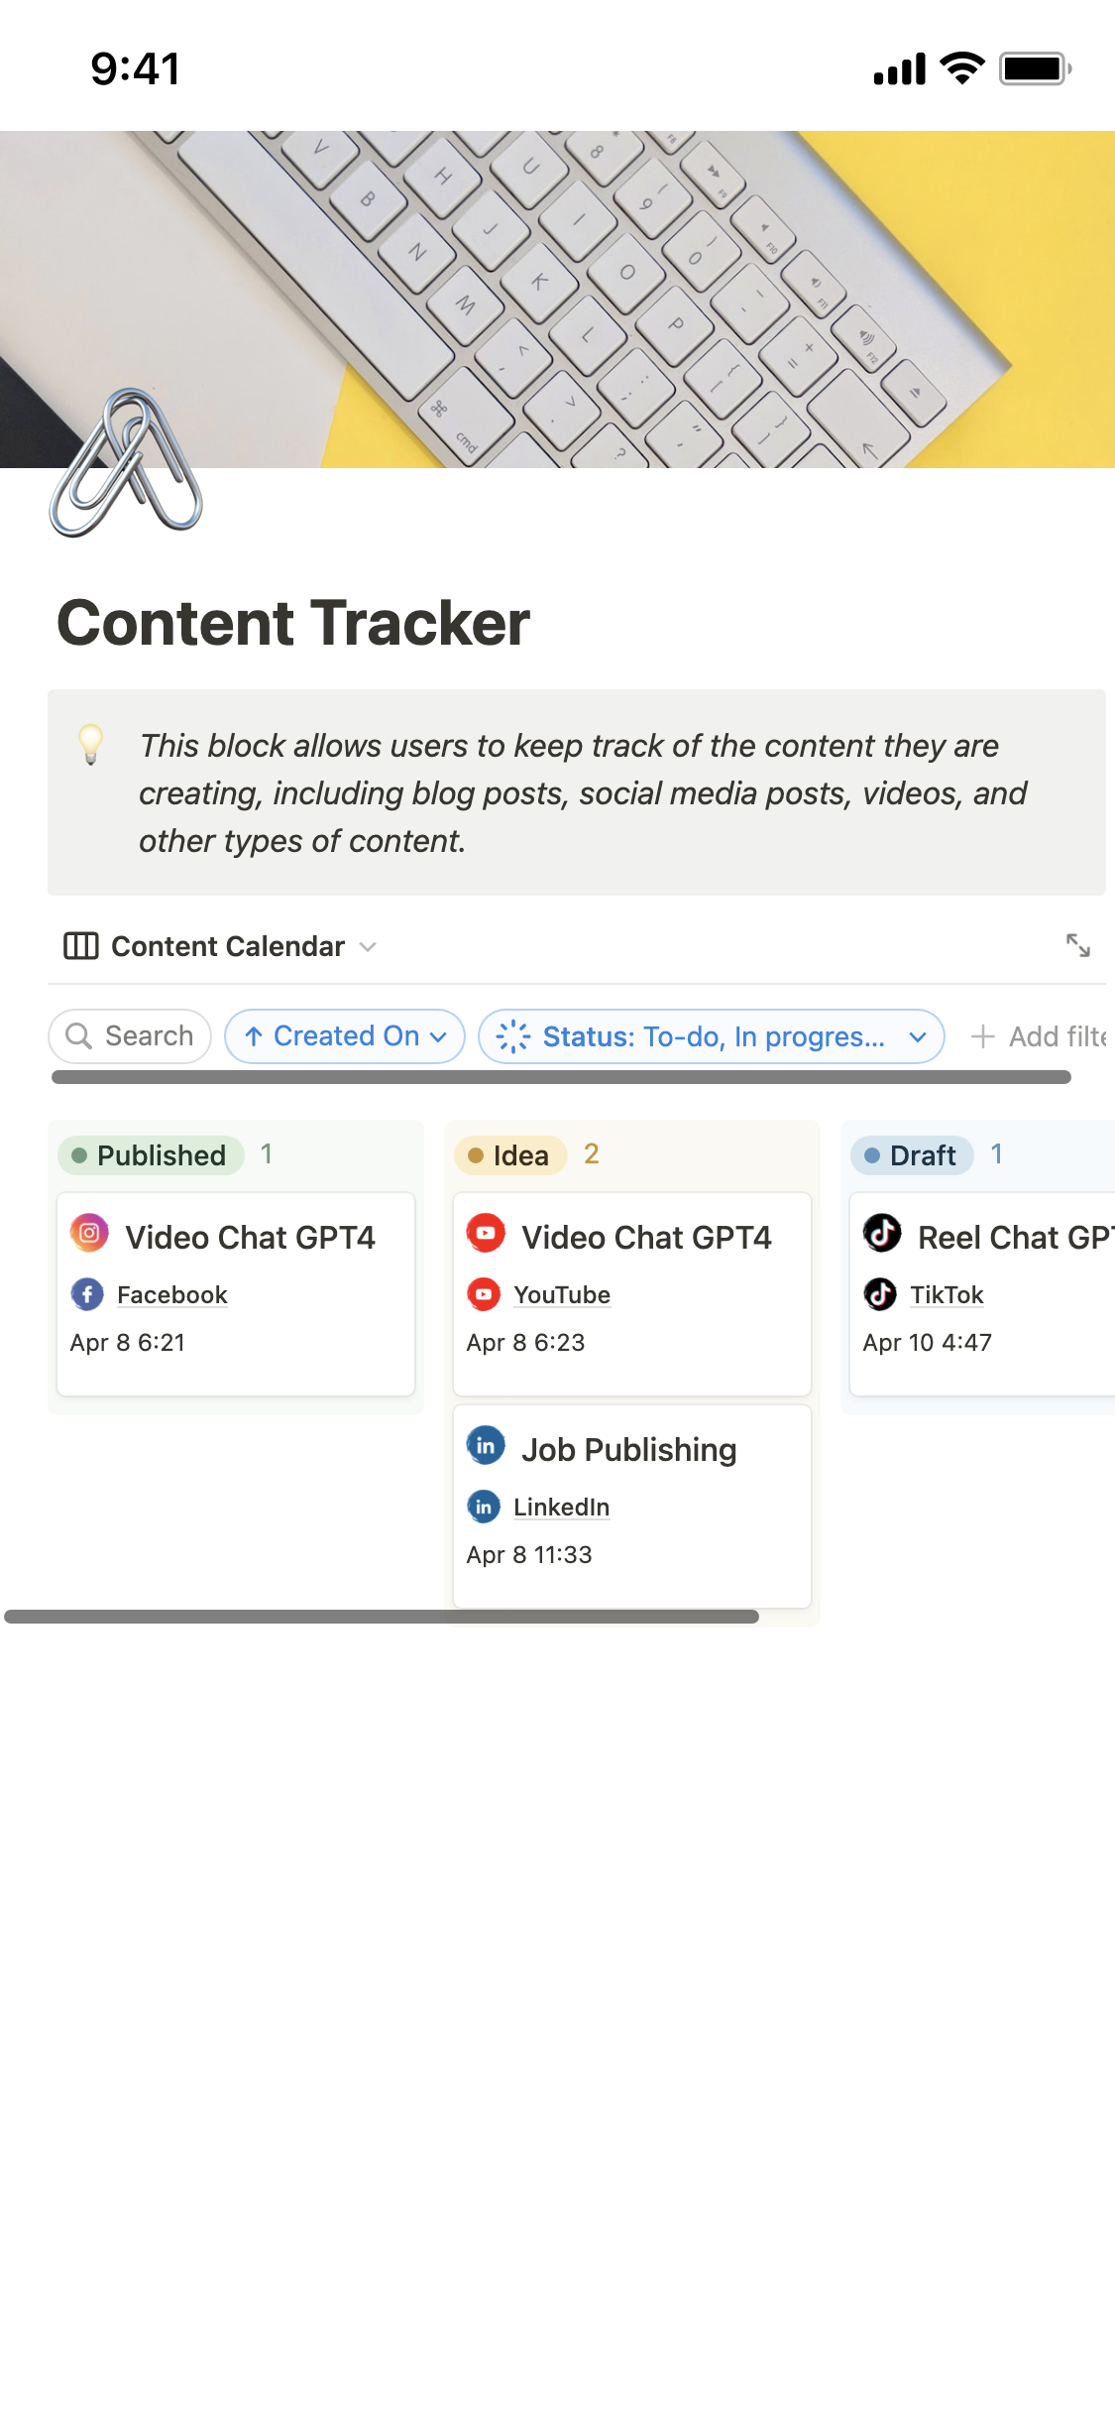Open the Created On sort dropdown
Screen dimensions: 1115x2416
tap(345, 1036)
